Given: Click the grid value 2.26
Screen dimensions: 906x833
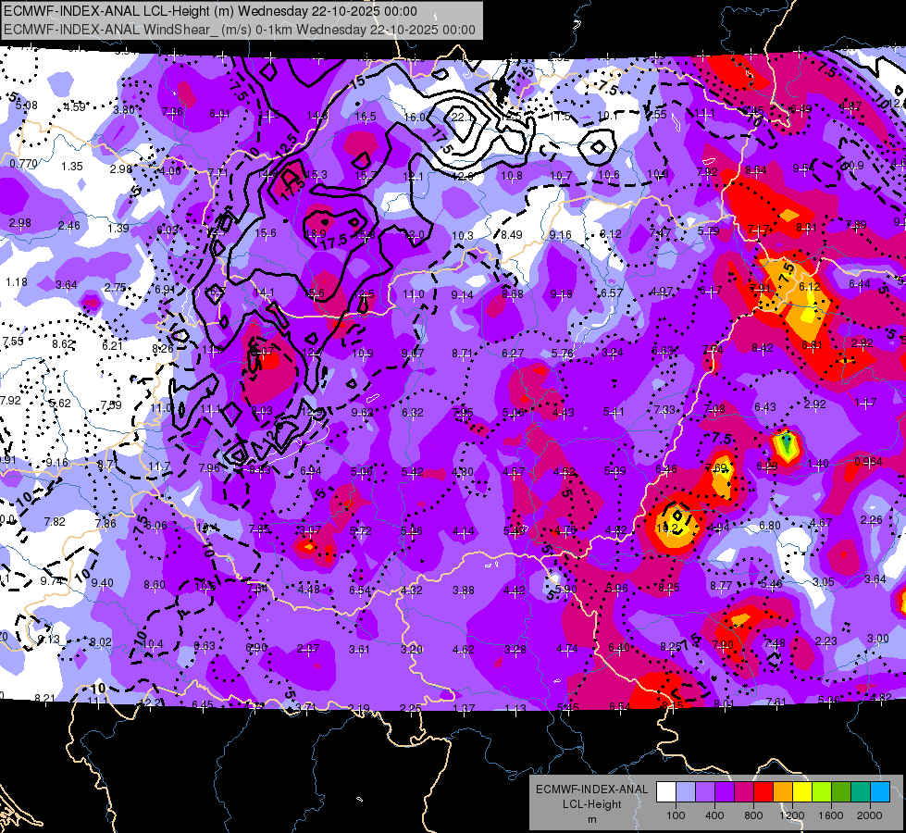Looking at the screenshot, I should [x=872, y=520].
